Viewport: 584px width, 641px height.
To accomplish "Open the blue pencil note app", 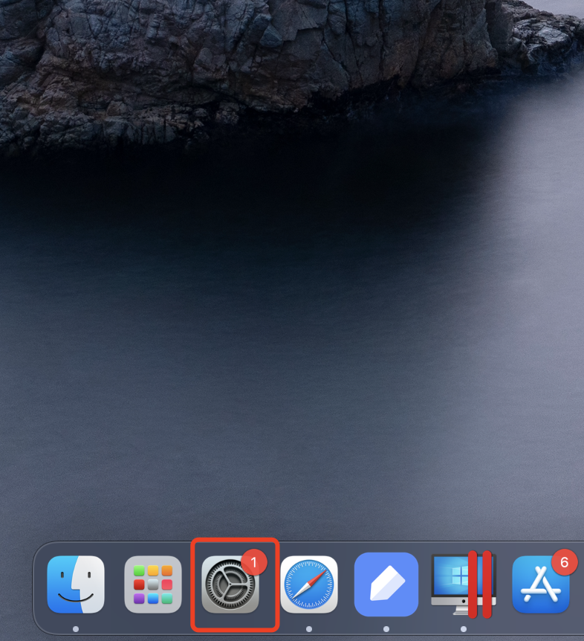I will 386,584.
